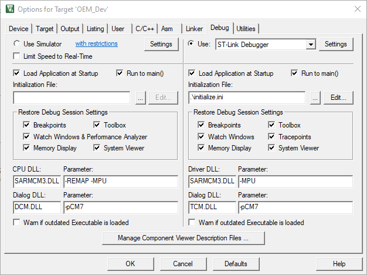Toggle simulator Load Application at Startup checkbox

pyautogui.click(x=16, y=73)
